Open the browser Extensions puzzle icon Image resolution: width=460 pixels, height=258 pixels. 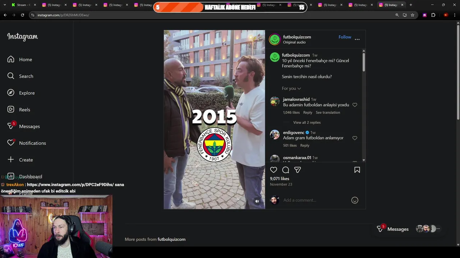pyautogui.click(x=433, y=15)
